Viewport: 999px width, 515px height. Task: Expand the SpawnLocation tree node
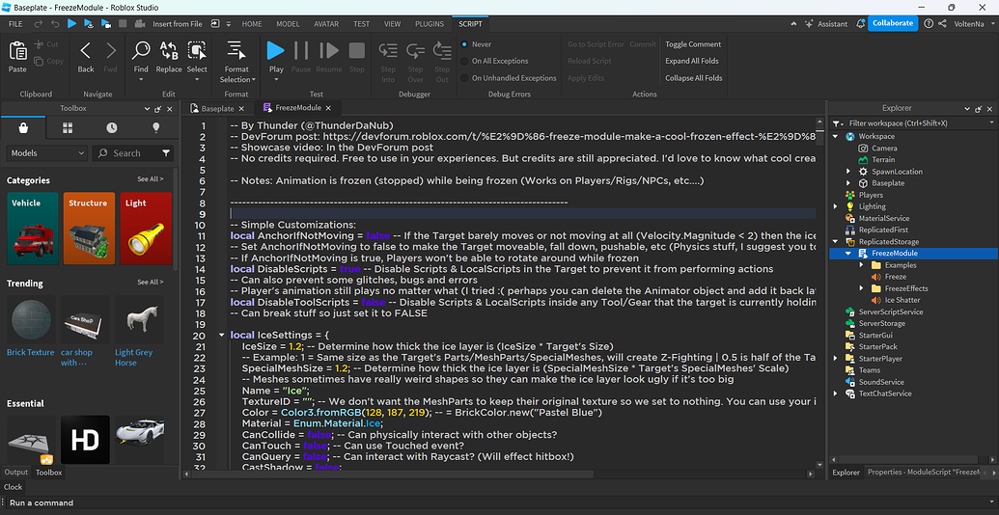848,172
